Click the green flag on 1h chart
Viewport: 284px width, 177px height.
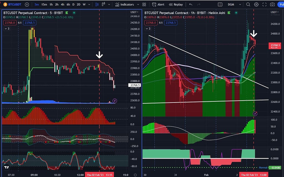tap(229, 13)
